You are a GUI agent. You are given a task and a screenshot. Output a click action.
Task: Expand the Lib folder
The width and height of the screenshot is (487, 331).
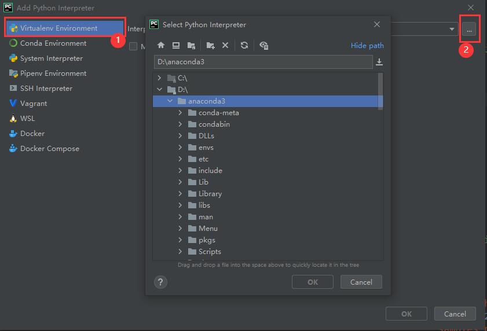click(180, 182)
